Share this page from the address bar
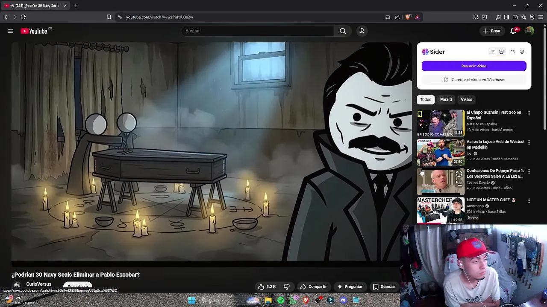Image resolution: width=547 pixels, height=307 pixels. tap(397, 17)
